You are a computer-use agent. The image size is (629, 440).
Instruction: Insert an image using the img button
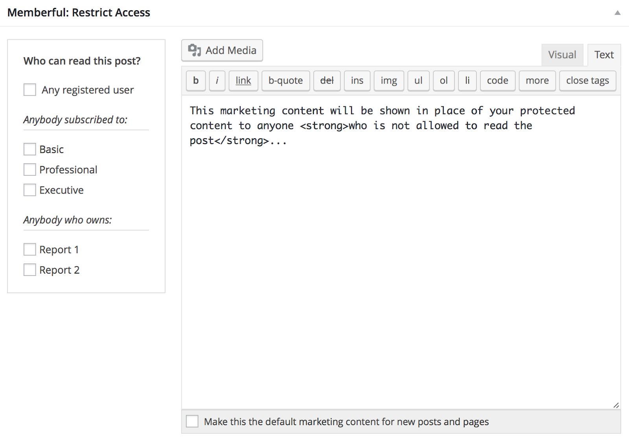[x=389, y=80]
